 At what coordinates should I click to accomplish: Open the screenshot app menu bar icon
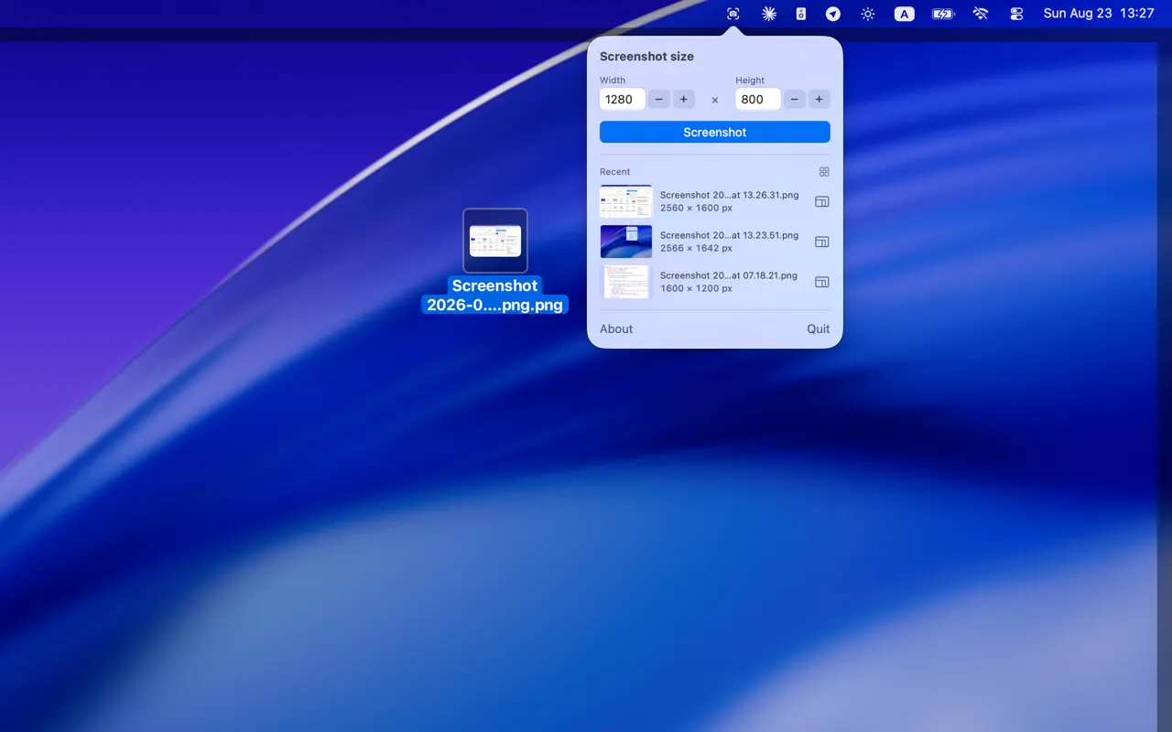732,14
